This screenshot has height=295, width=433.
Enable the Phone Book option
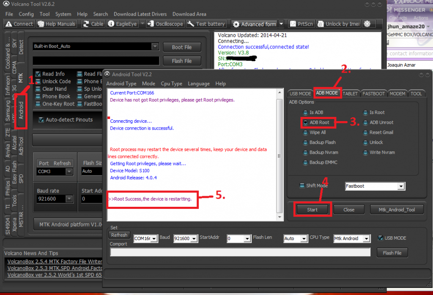point(38,97)
